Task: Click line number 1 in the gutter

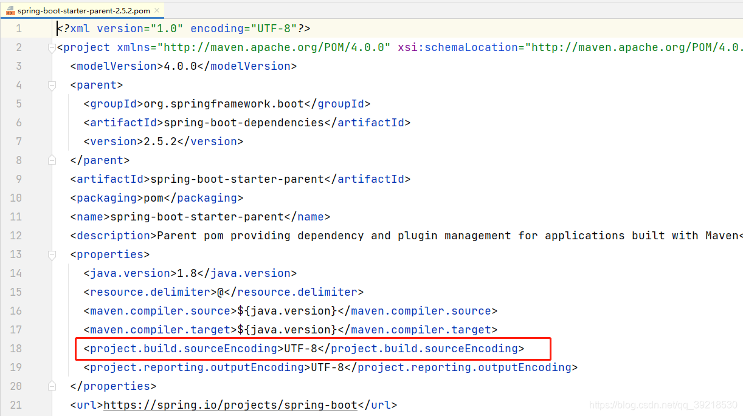Action: click(19, 29)
